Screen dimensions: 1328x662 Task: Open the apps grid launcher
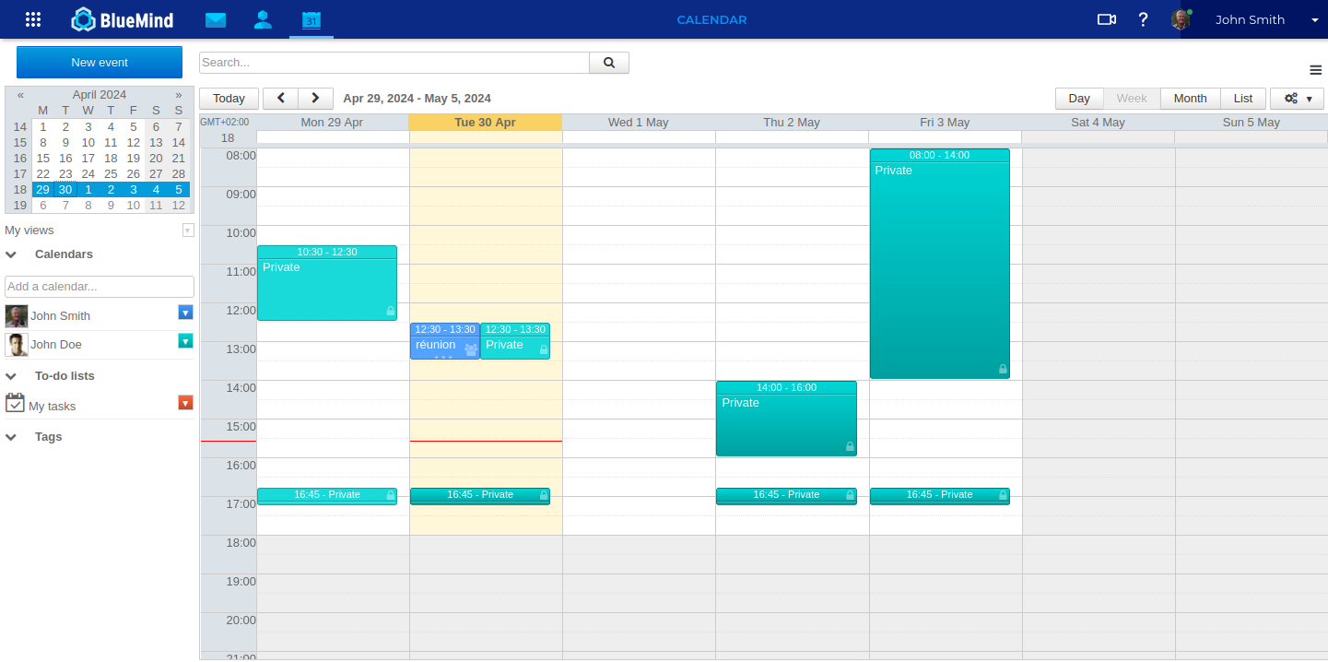coord(33,19)
